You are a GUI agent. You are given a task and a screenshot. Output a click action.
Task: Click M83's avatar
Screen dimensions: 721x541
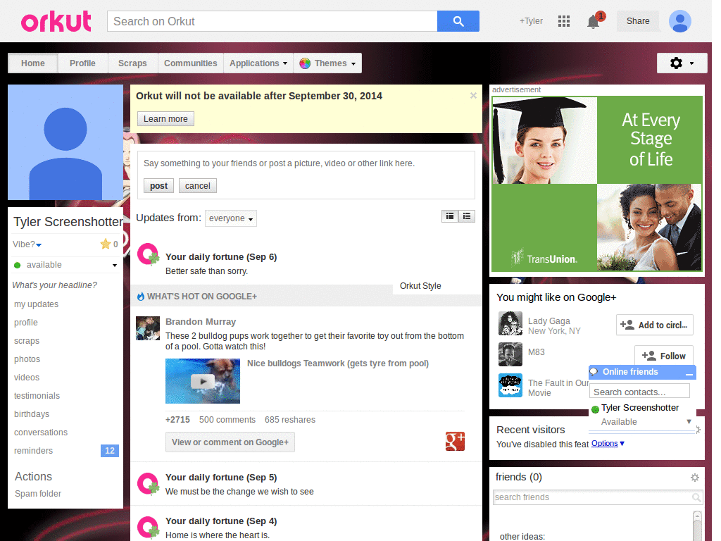point(510,354)
